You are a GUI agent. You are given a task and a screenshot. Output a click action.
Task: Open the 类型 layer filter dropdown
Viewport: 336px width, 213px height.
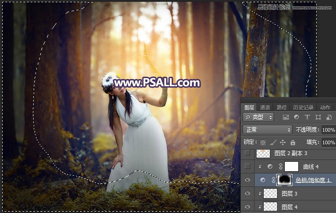coord(258,117)
